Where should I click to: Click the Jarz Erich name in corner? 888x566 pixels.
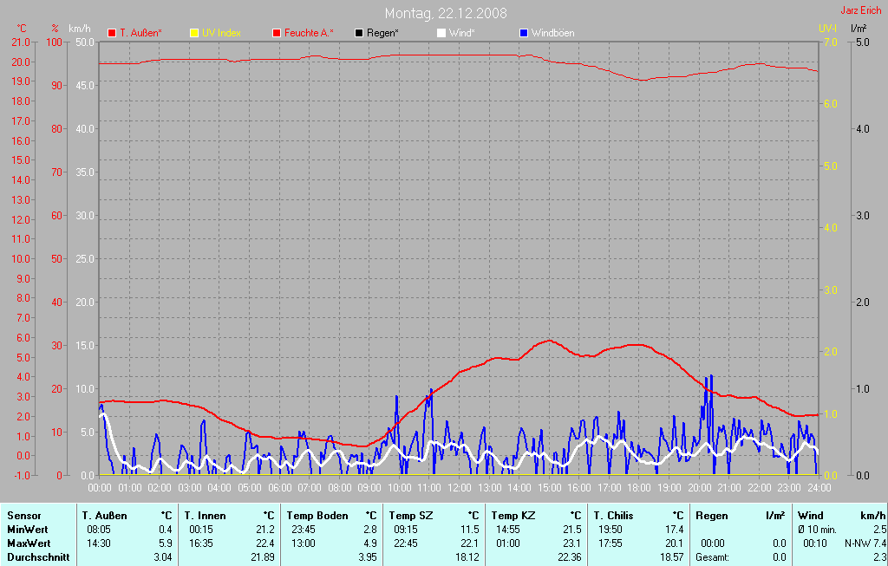[861, 11]
